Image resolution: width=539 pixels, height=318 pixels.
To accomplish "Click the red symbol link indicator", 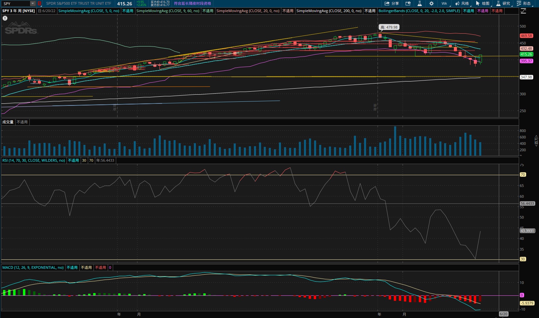I will (39, 3).
